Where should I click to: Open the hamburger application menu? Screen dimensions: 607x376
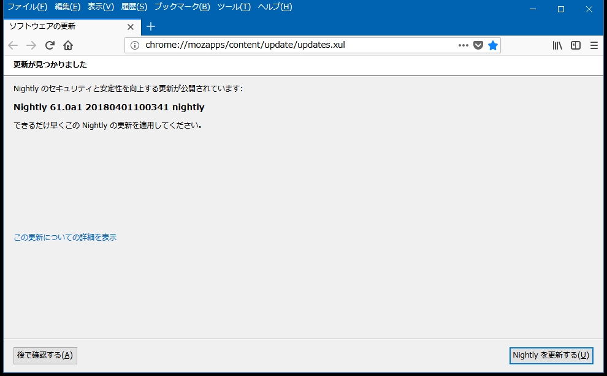(x=594, y=45)
